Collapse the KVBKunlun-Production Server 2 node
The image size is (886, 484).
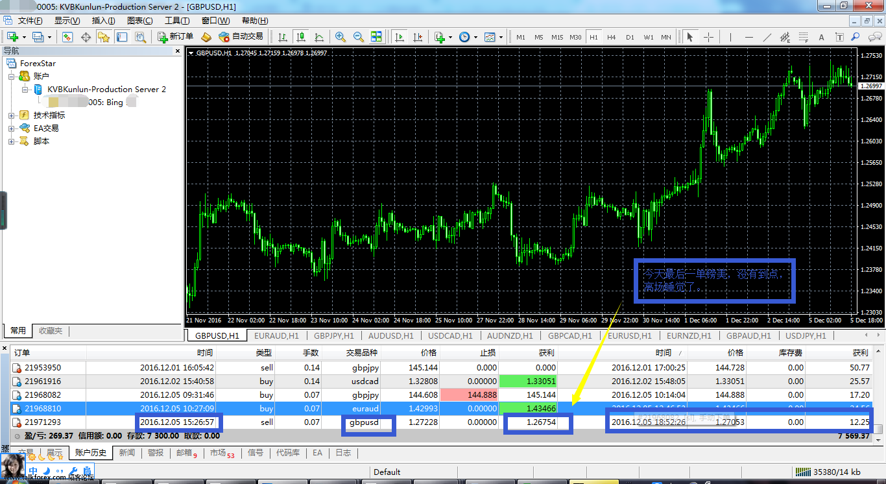tap(25, 90)
